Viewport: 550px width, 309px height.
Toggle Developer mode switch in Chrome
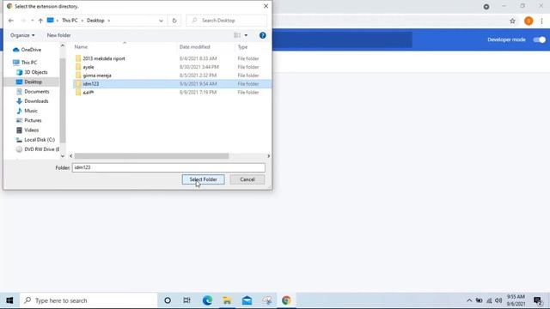coord(539,39)
